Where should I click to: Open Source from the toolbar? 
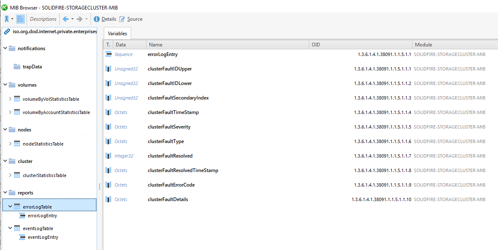(131, 19)
